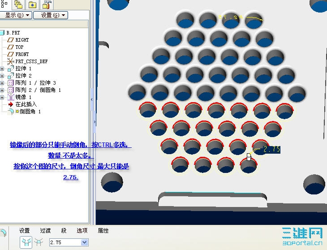Open the 设置(G) dropdown
327x250 pixels.
click(x=51, y=15)
